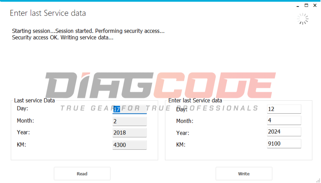Click the 'Enter last Service data' group label
This screenshot has width=321, height=183.
coord(195,100)
